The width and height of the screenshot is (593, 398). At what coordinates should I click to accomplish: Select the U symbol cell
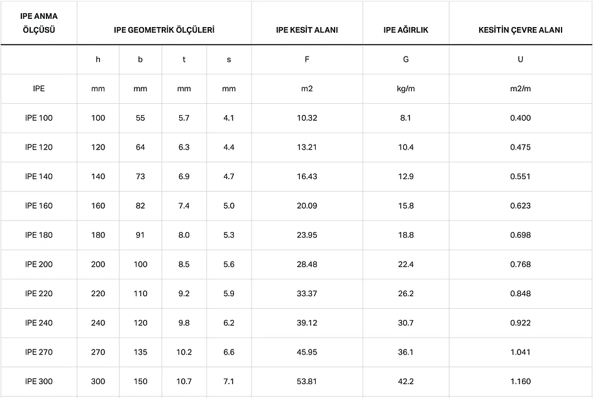pos(520,59)
